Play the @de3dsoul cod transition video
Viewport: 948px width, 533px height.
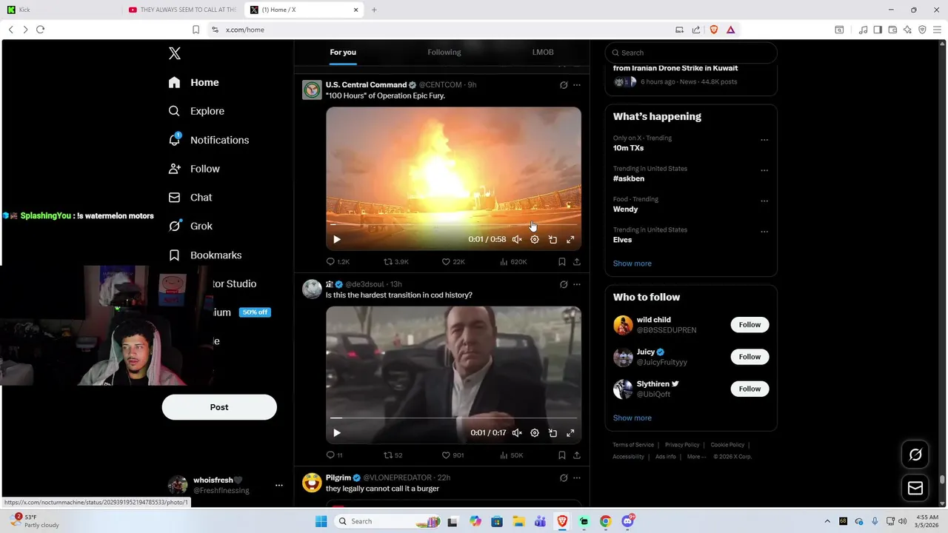(x=337, y=433)
